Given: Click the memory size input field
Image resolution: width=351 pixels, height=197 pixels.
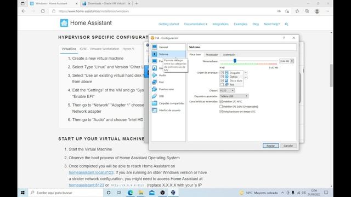Looking at the screenshot, I should tap(285, 61).
